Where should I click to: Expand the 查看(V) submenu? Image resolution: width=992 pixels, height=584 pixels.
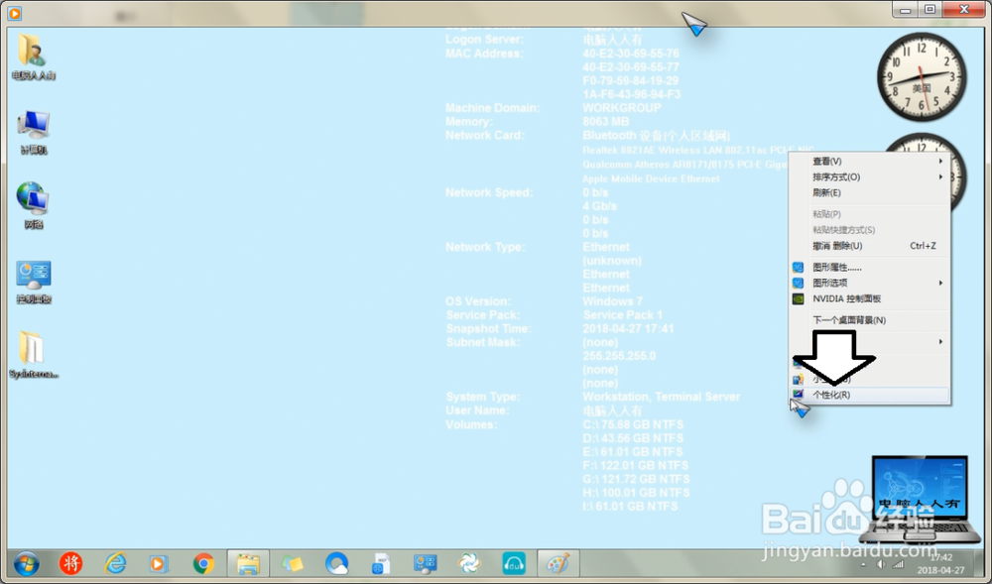870,162
